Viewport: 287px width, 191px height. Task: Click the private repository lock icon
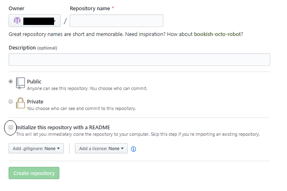pos(20,103)
